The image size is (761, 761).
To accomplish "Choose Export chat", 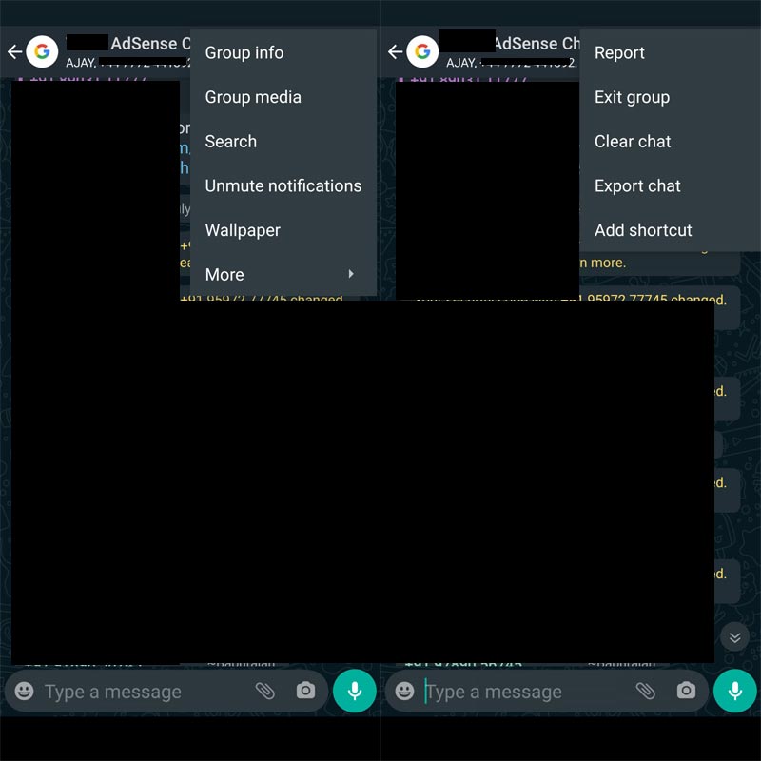I will pyautogui.click(x=671, y=185).
